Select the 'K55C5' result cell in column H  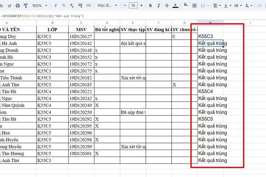pos(210,119)
